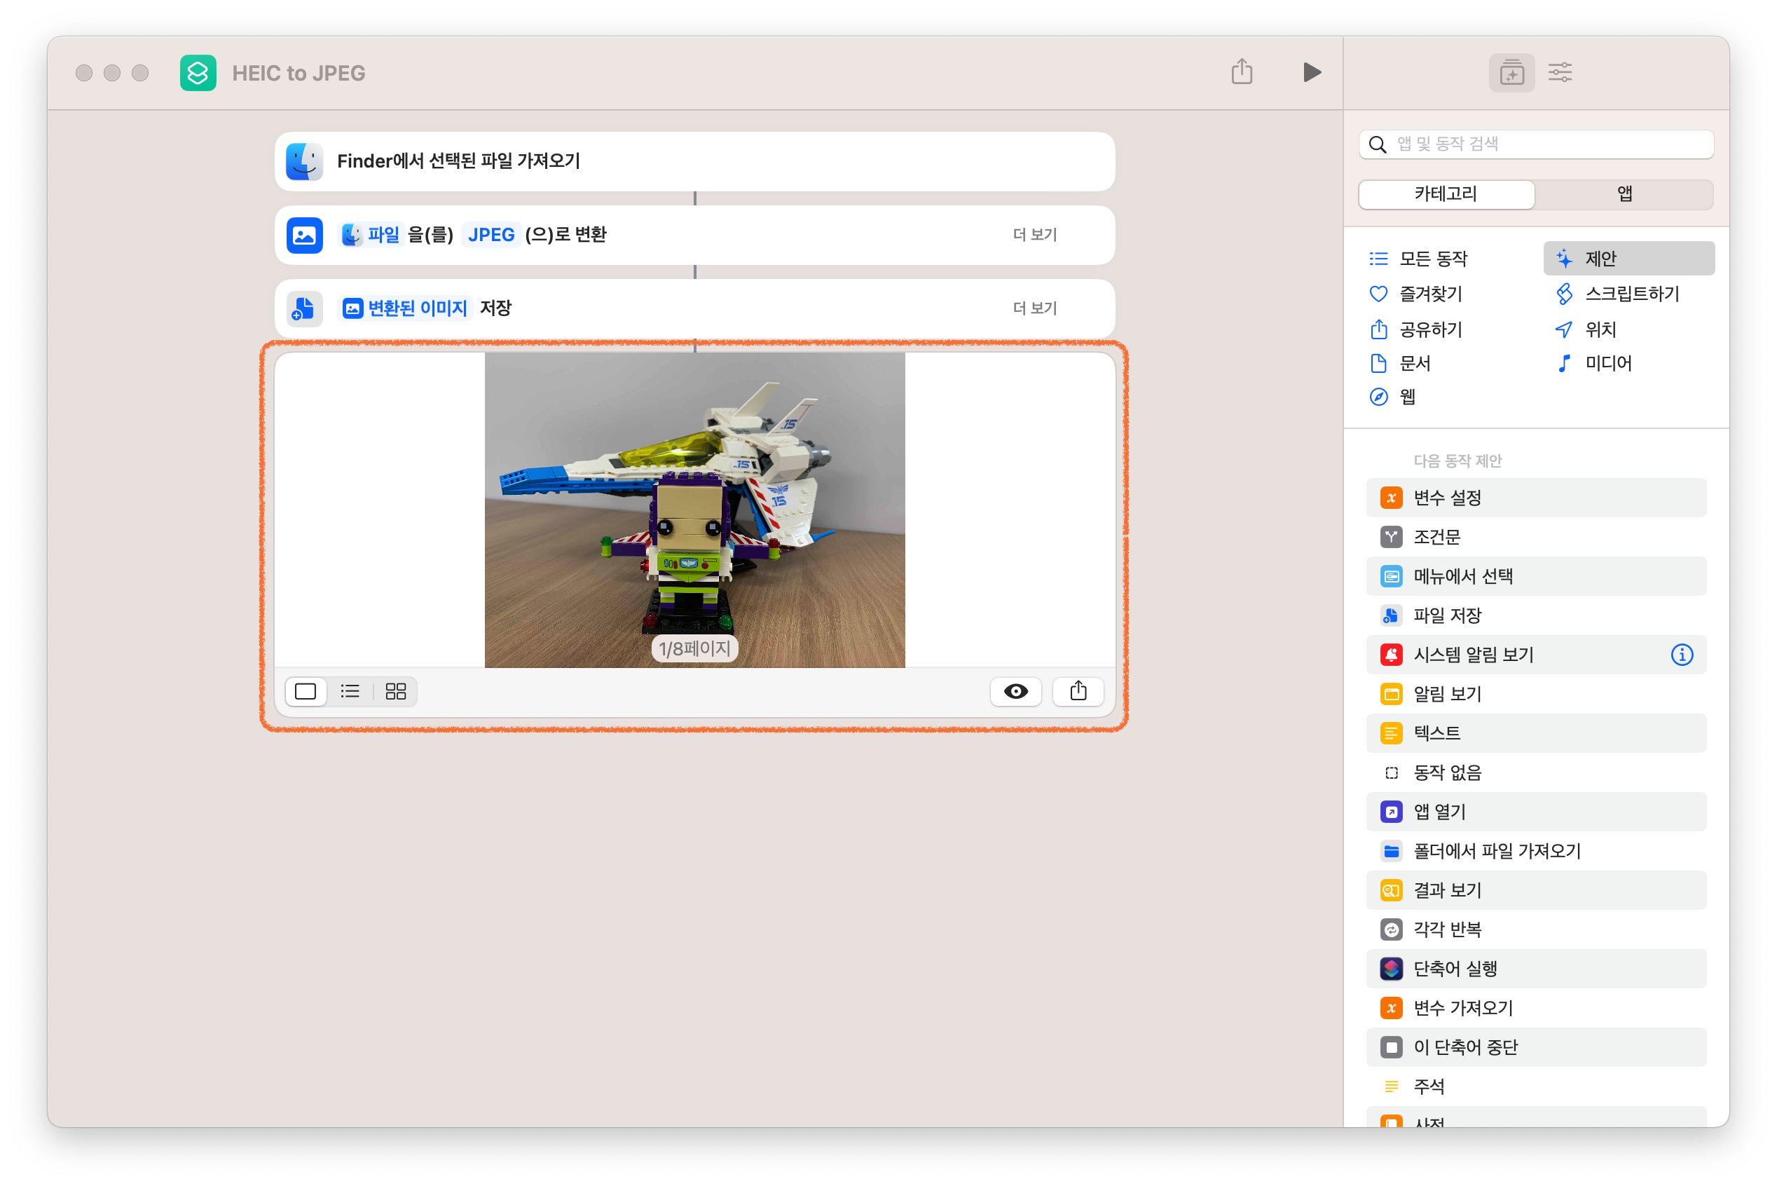Open the 스크립트하기 category
1777x1186 pixels.
[1631, 294]
